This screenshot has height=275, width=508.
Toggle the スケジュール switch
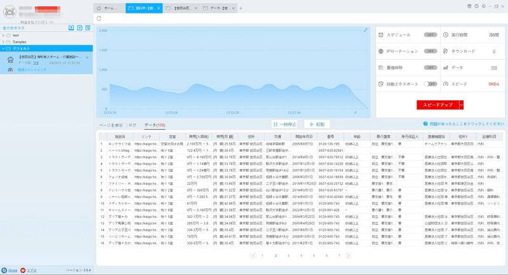point(431,35)
